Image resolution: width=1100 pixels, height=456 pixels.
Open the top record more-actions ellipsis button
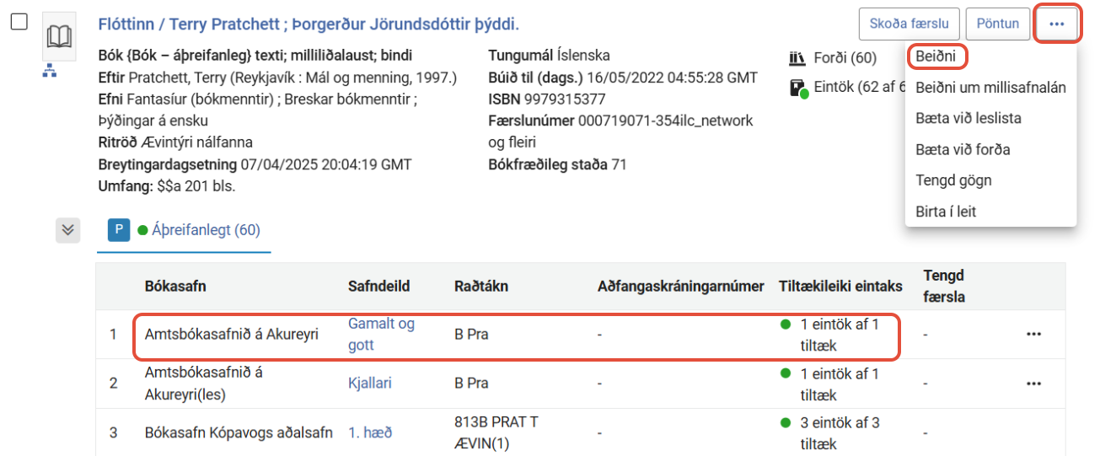pos(1057,24)
